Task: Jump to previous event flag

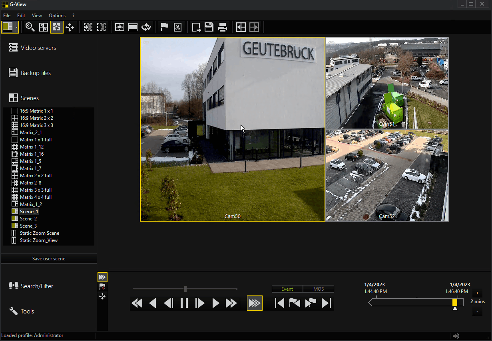Action: point(295,303)
